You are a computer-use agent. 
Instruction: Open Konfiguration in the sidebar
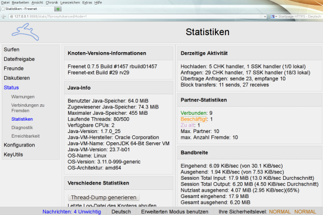pos(19,145)
